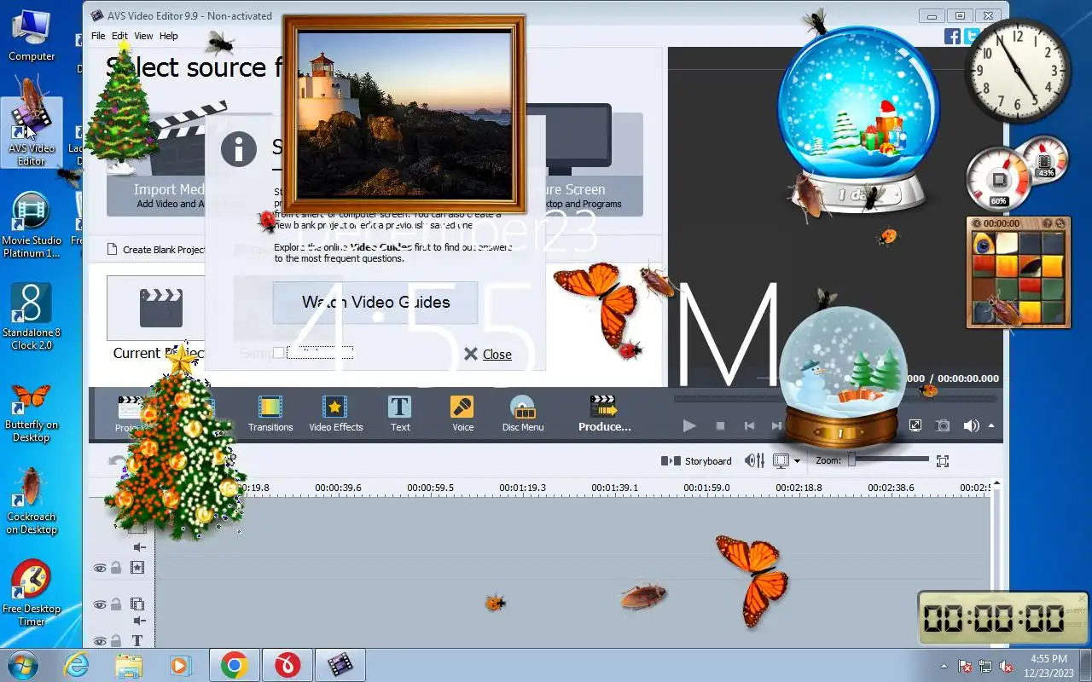Toggle visibility of the text track
Image resolution: width=1092 pixels, height=682 pixels.
(x=100, y=641)
